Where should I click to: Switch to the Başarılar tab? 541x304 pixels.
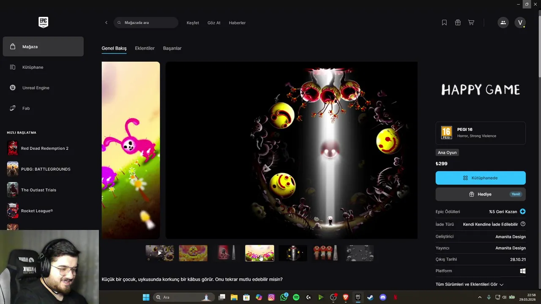(x=172, y=48)
